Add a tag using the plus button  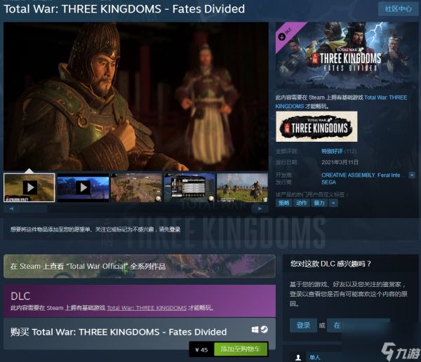pos(333,203)
